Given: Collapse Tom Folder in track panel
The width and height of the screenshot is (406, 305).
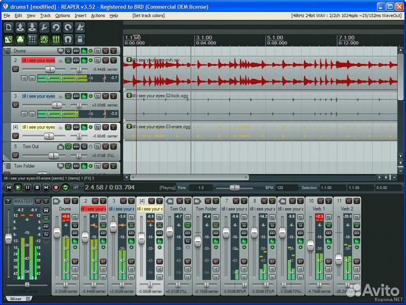Looking at the screenshot, I should tap(7, 166).
